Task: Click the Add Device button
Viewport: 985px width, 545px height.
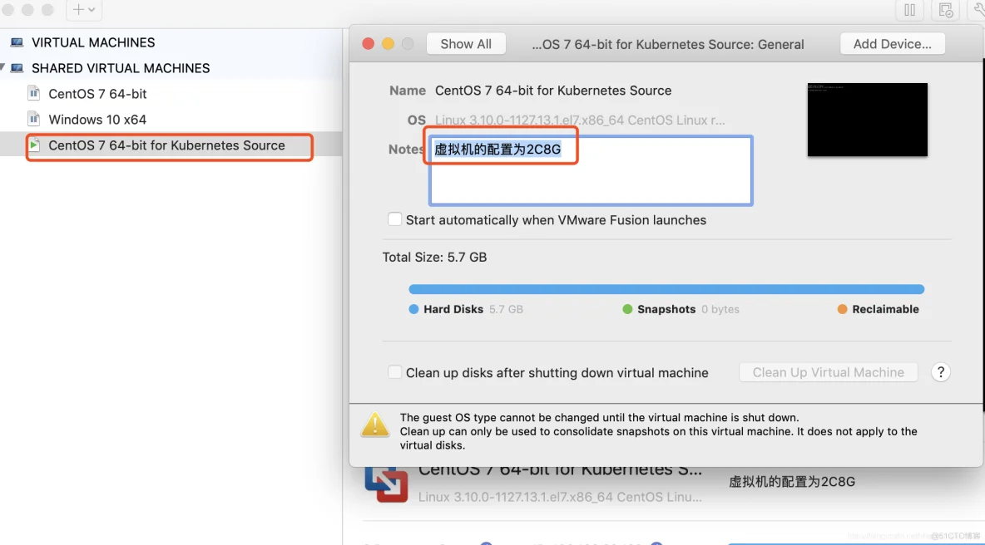Action: 892,44
